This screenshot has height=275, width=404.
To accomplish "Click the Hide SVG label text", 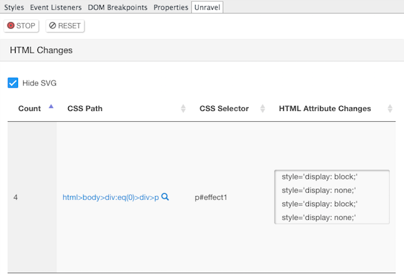I will click(39, 83).
